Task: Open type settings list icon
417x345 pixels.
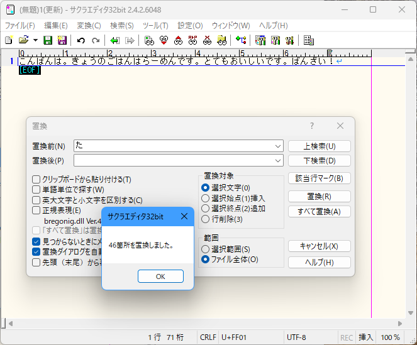Action: 260,40
